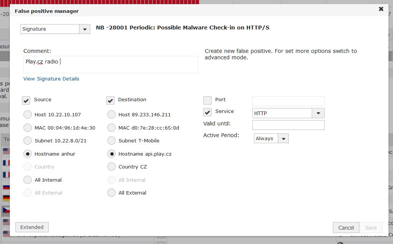Cancel the false positive dialog

tap(346, 227)
